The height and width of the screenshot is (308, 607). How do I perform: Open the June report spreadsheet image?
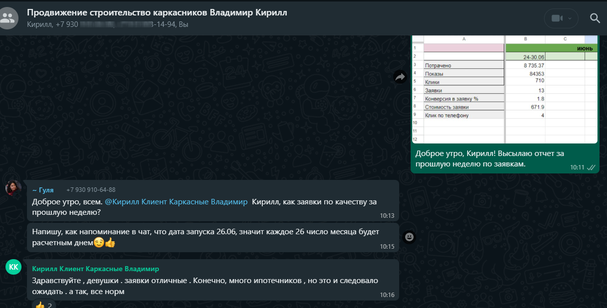[x=504, y=90]
